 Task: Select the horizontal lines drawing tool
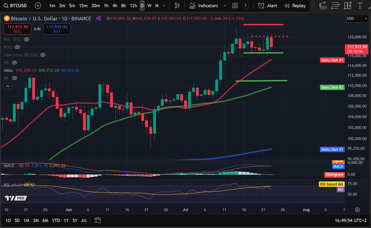(335, 6)
